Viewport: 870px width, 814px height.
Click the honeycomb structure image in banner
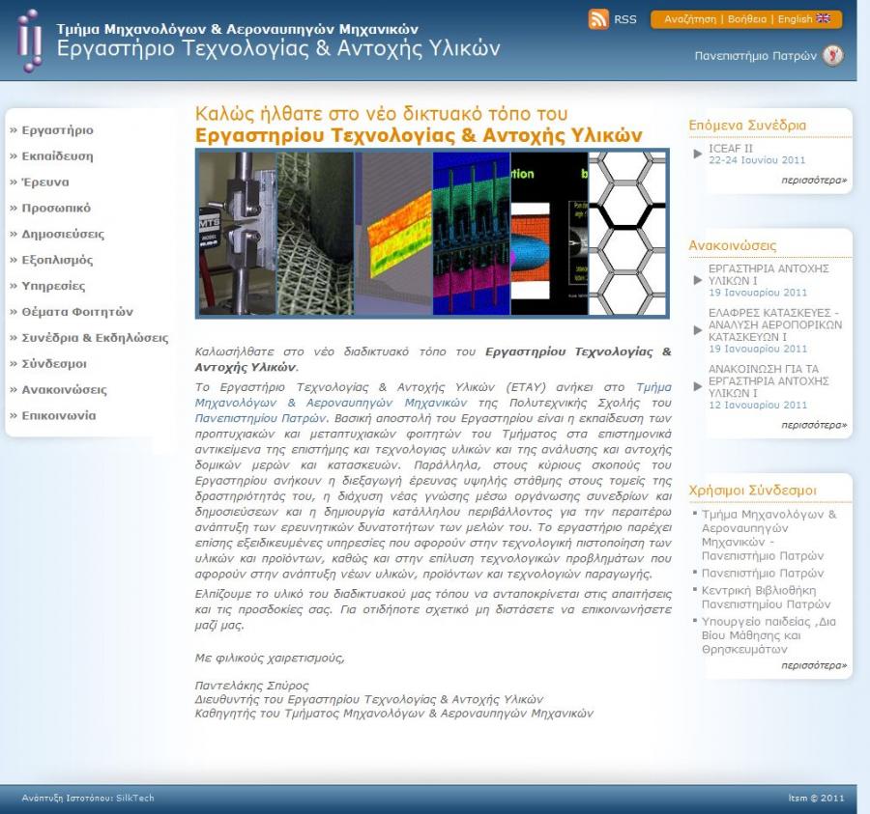(627, 234)
